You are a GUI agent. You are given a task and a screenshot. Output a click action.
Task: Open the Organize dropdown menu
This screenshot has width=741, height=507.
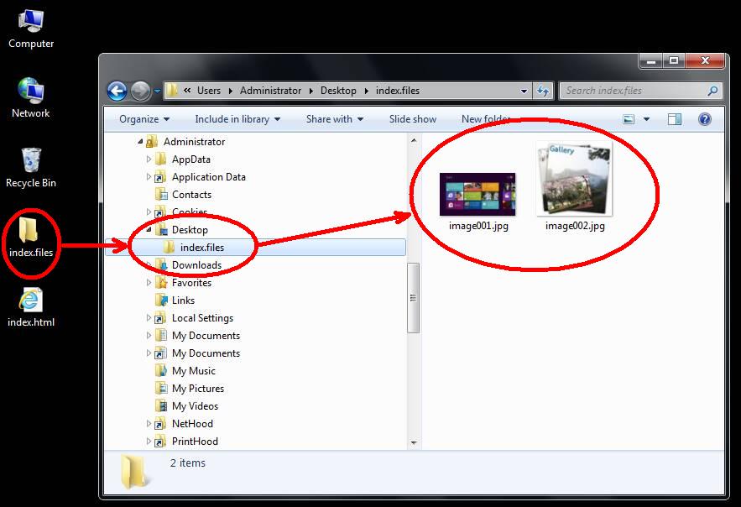(144, 119)
